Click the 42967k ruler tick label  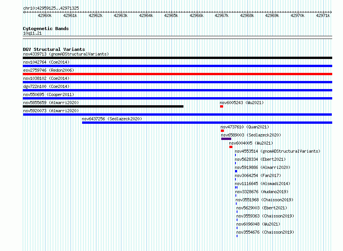222,15
